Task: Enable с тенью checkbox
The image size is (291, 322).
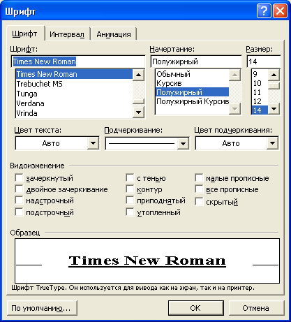Action: click(130, 177)
